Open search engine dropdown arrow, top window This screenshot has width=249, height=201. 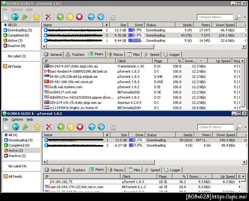pyautogui.click(x=245, y=17)
